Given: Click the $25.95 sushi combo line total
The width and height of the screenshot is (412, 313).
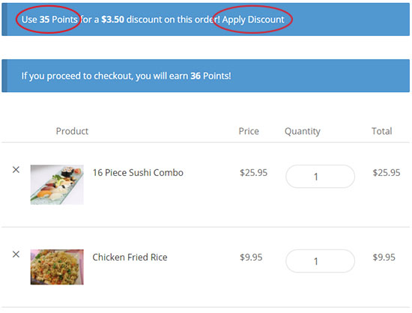Looking at the screenshot, I should [x=387, y=172].
